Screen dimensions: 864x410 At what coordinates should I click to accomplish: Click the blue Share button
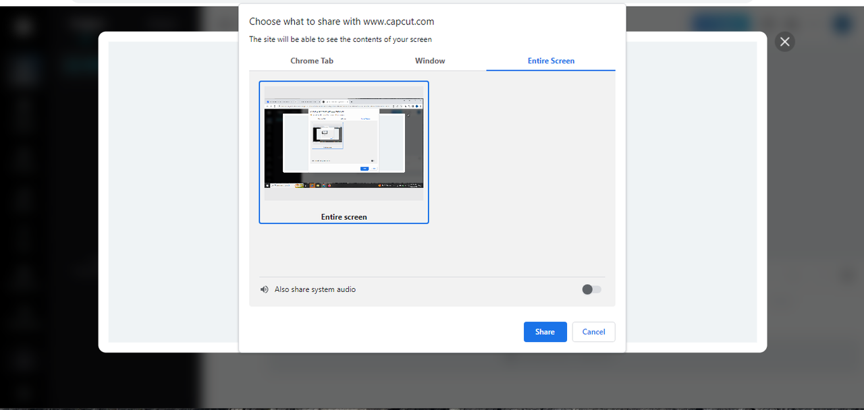(545, 332)
